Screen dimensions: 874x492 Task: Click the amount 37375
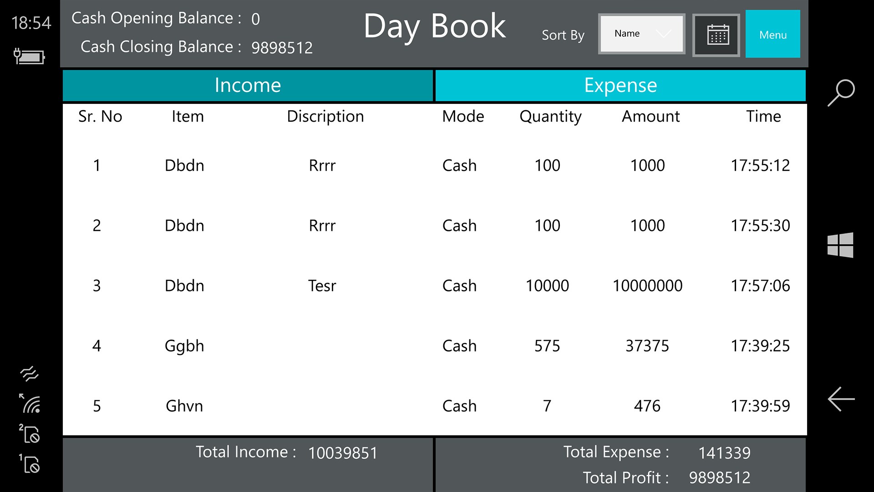click(x=647, y=346)
